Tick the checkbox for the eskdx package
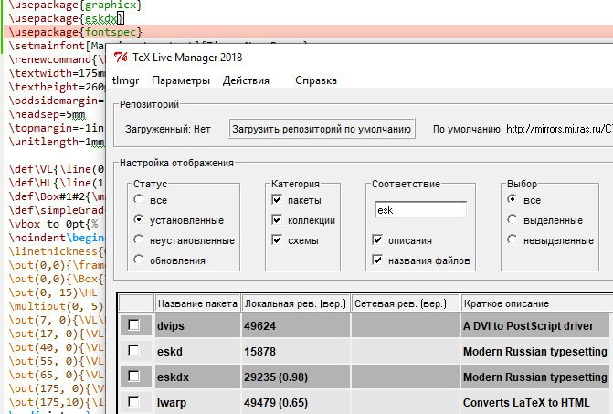 [x=133, y=377]
